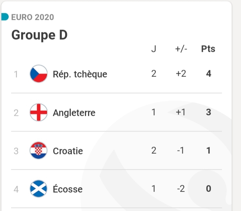This screenshot has height=211, width=241.
Task: Click Croatie's -1 goal difference value
Action: [x=181, y=151]
